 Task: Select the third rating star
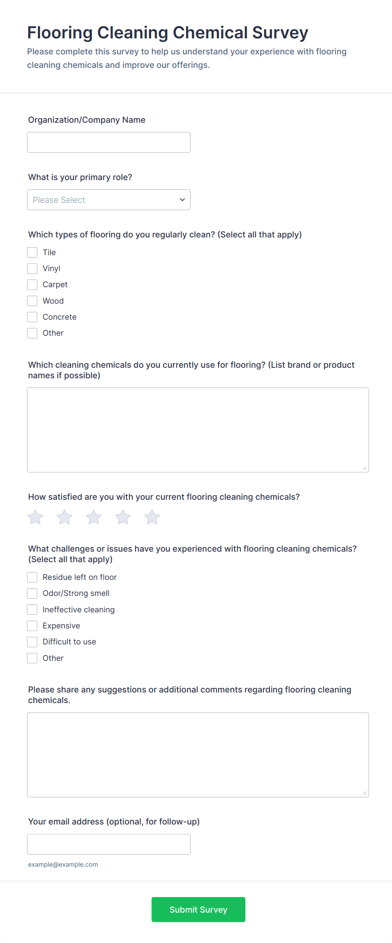(x=94, y=517)
